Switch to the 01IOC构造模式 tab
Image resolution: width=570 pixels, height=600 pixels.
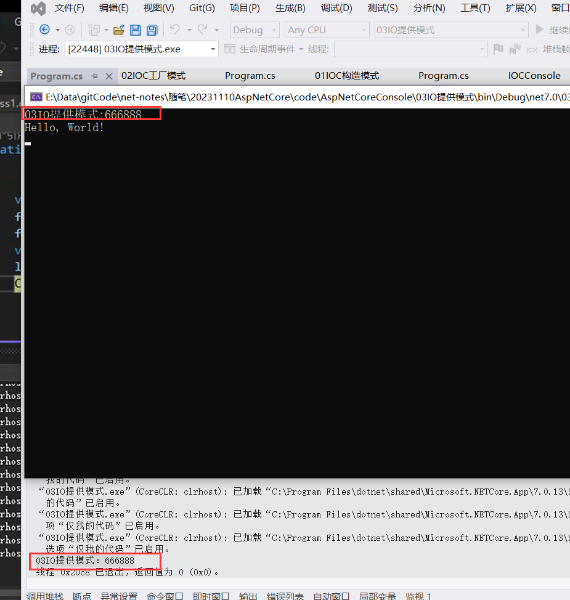[347, 76]
